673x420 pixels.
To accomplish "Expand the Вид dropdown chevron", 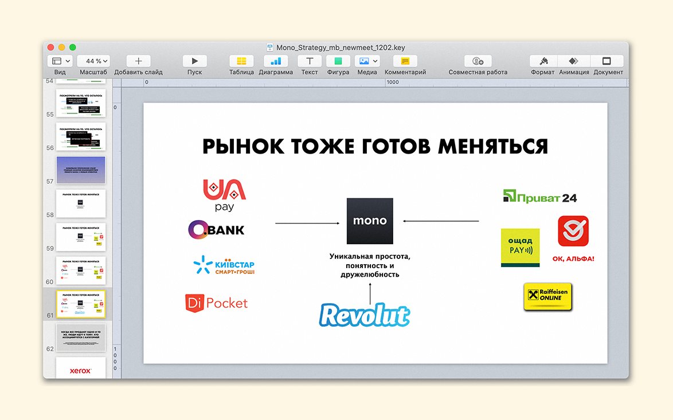I will click(68, 61).
